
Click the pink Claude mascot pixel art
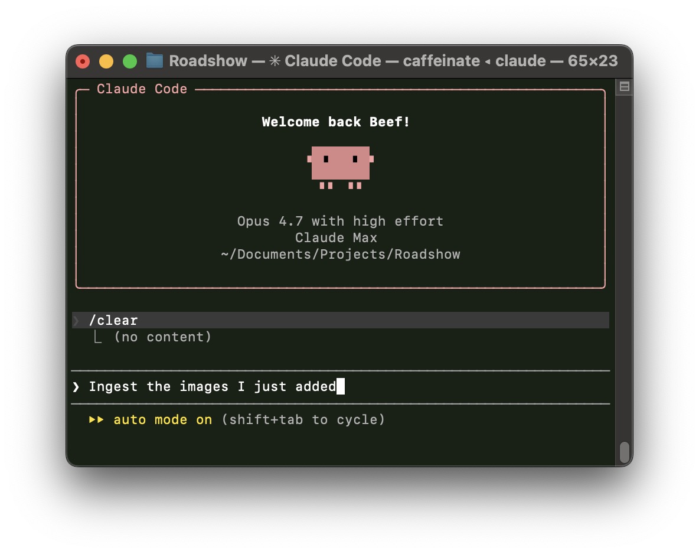pyautogui.click(x=341, y=168)
